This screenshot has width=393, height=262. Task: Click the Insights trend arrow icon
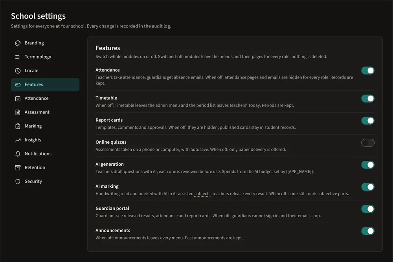[x=18, y=140]
